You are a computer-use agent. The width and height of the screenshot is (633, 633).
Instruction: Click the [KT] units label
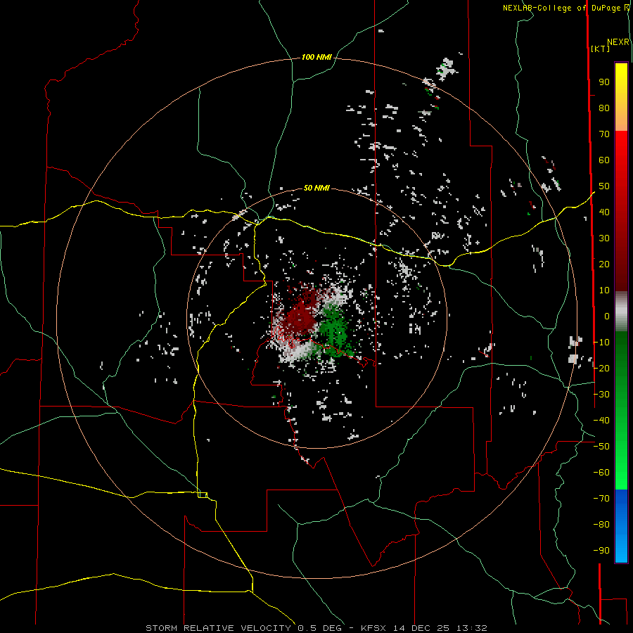(600, 49)
